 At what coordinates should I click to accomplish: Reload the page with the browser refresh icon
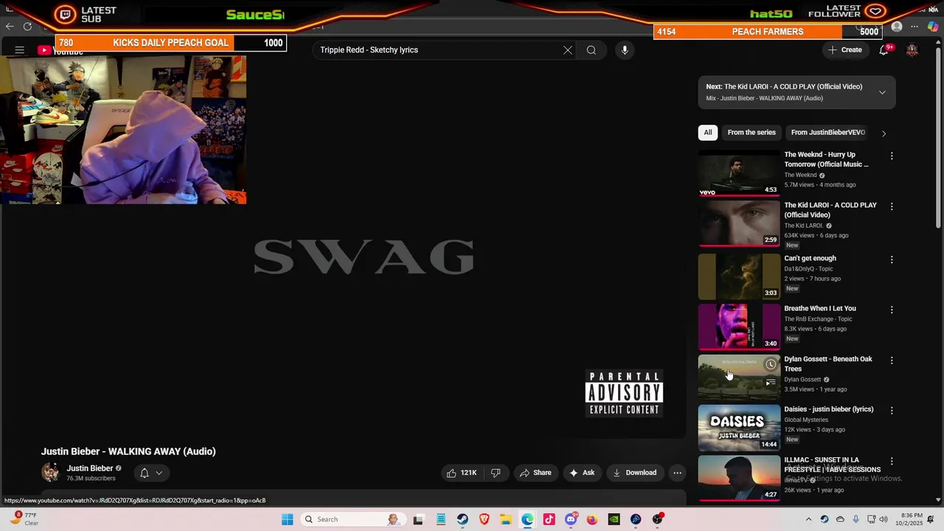pos(27,27)
